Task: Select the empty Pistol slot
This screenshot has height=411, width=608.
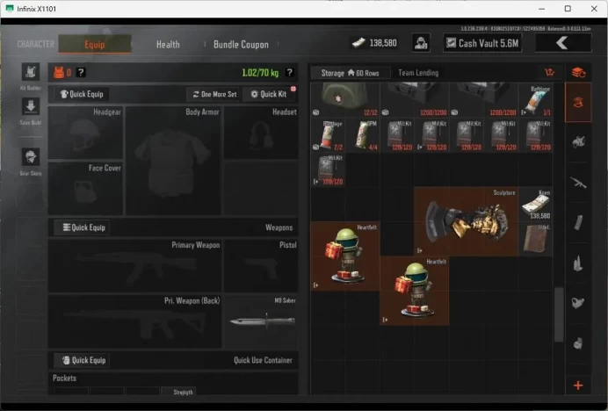Action: tap(261, 265)
